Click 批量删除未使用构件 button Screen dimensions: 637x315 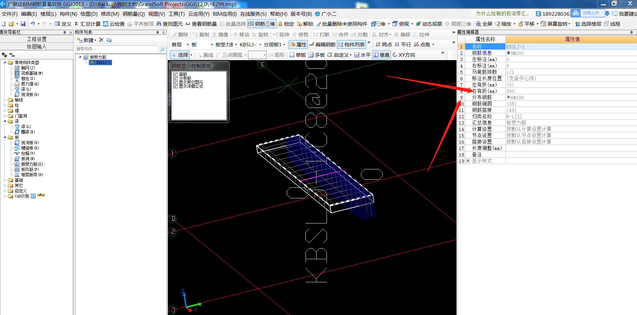pos(342,24)
